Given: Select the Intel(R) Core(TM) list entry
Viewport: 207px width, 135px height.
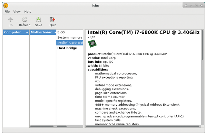Looking at the screenshot, I should pos(70,43).
